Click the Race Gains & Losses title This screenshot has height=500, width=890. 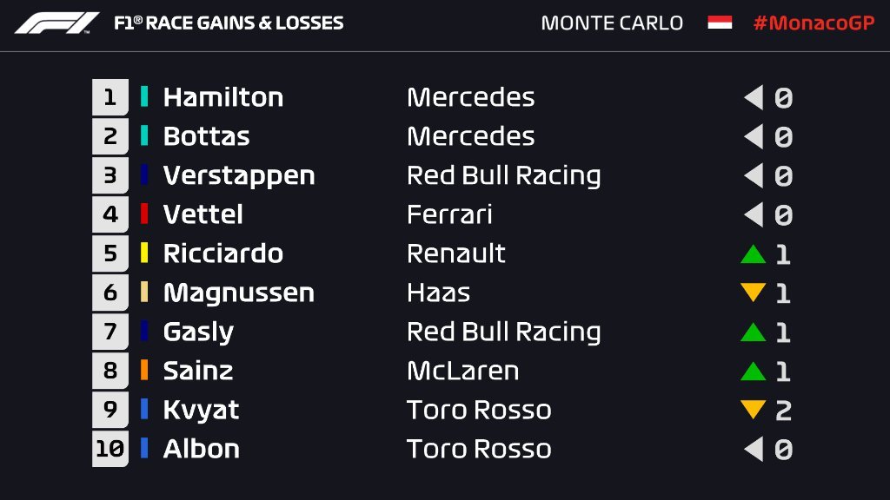[x=229, y=23]
